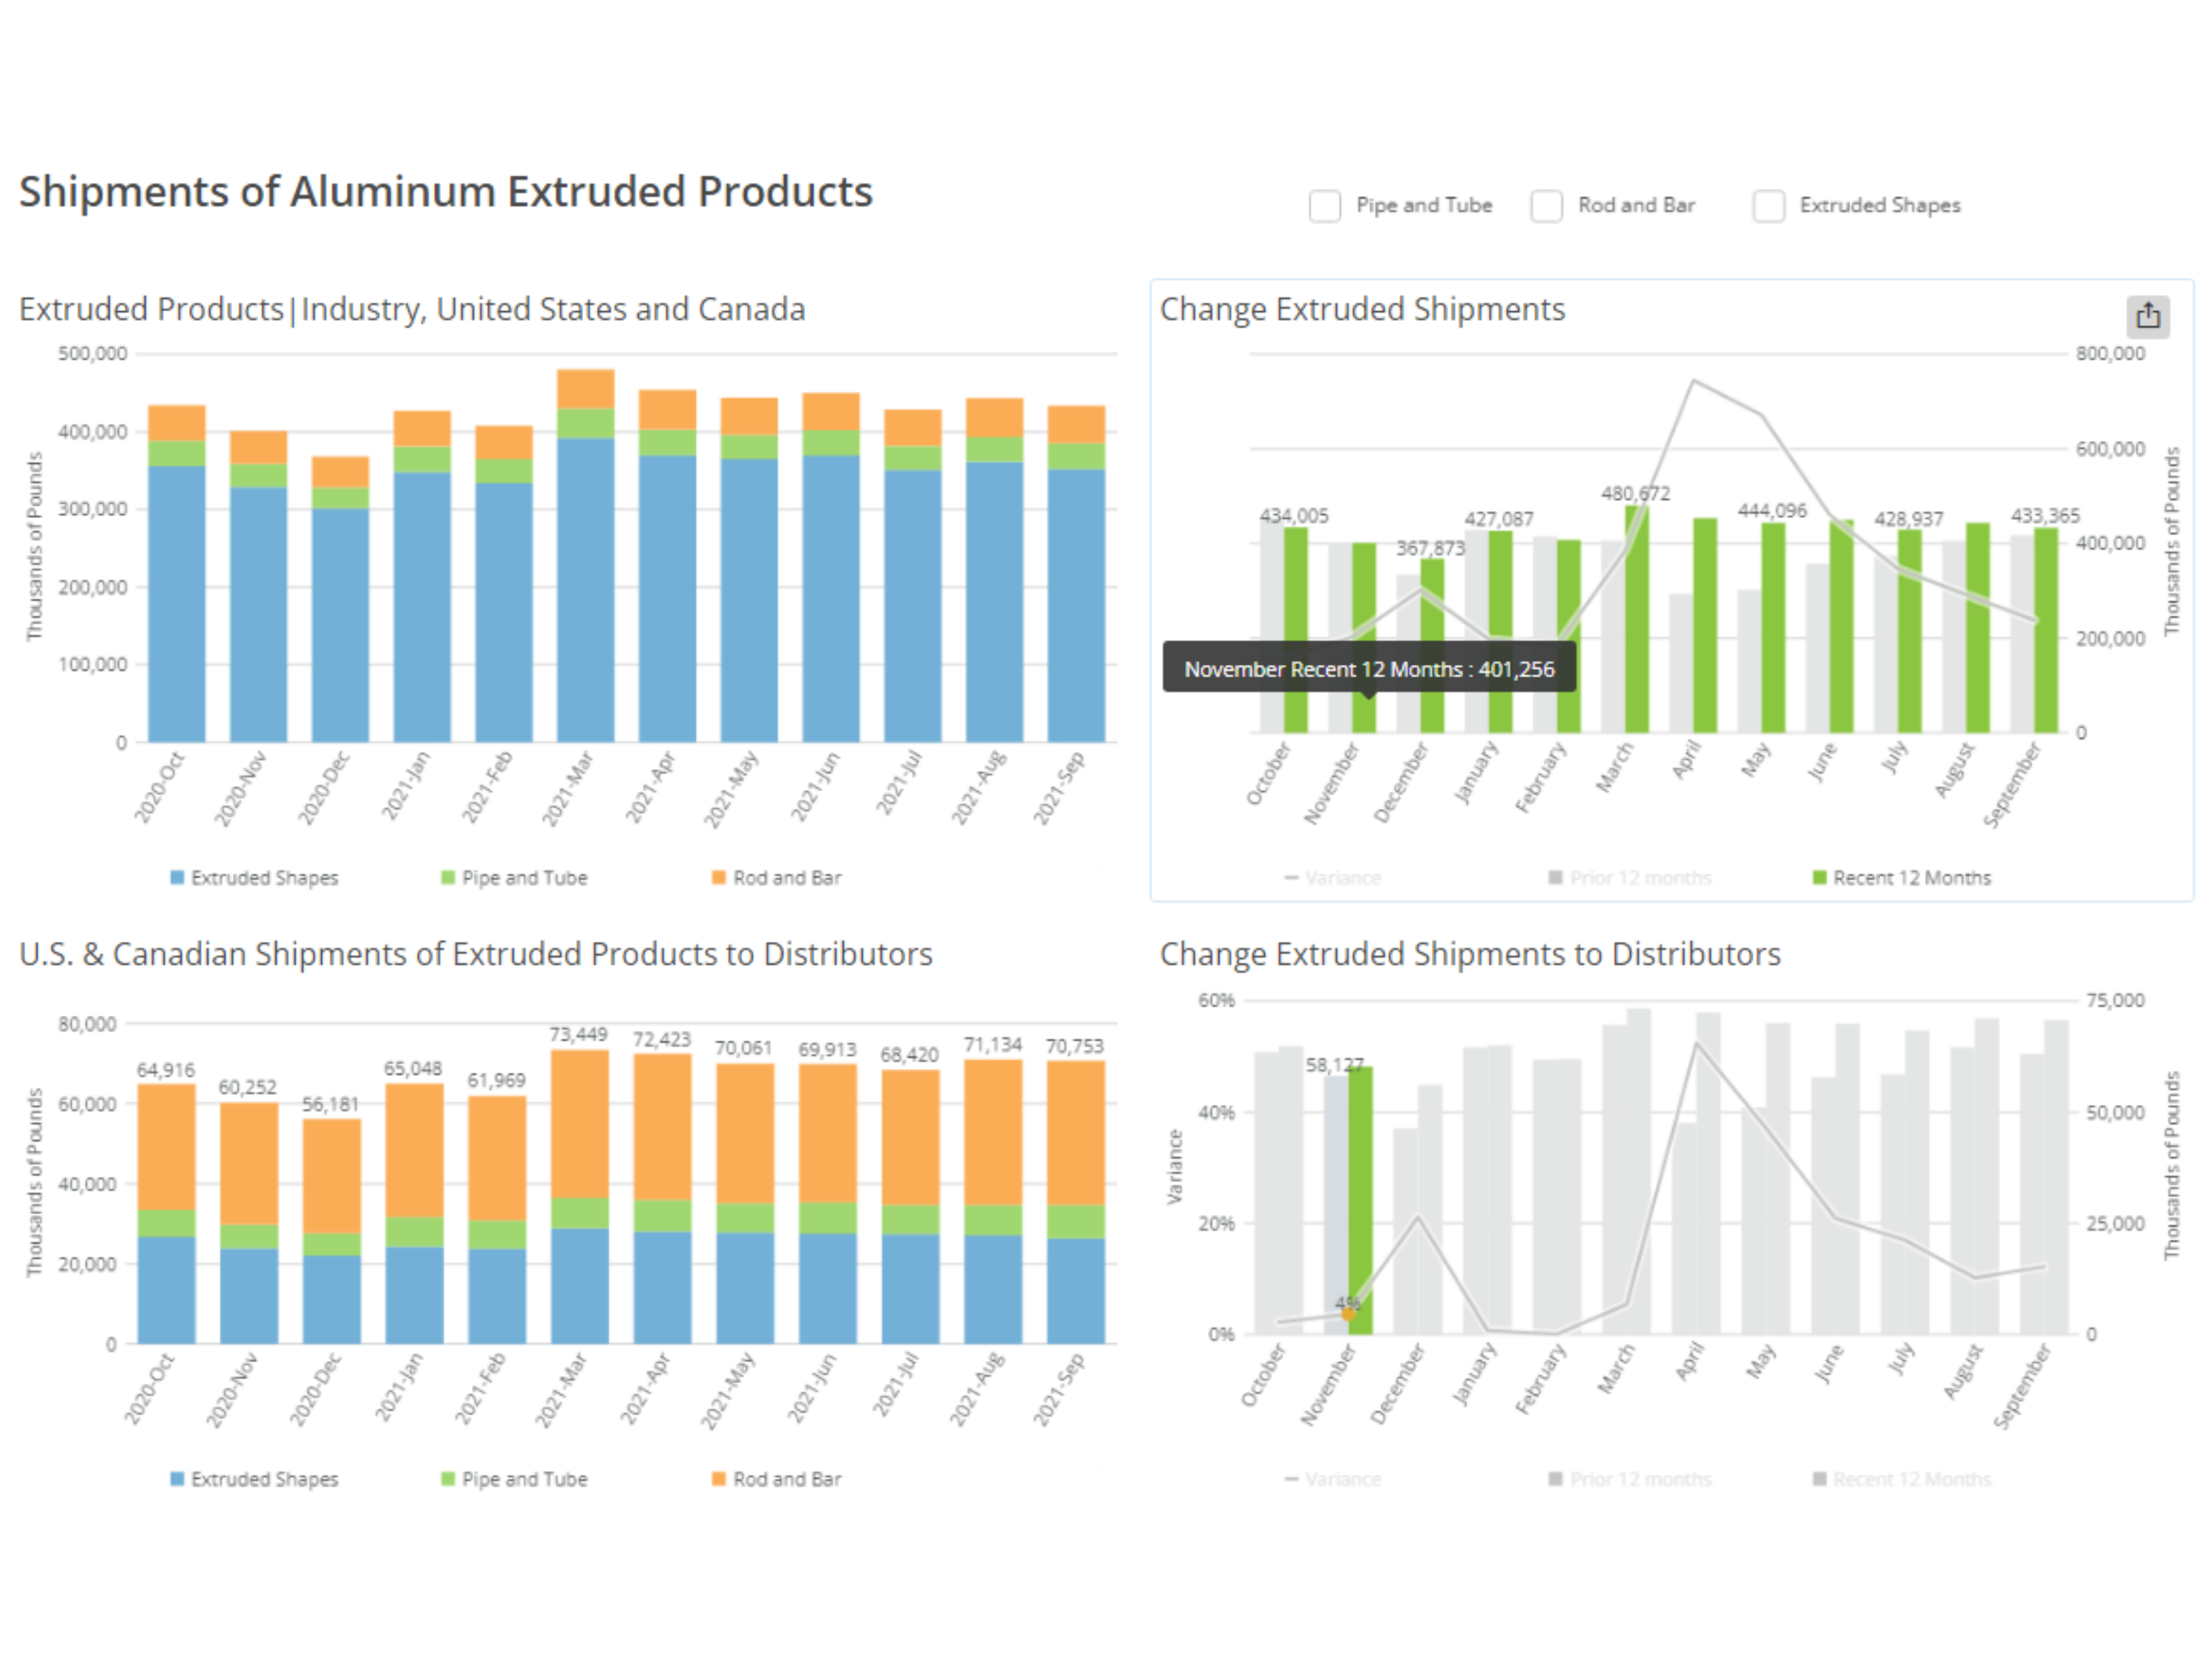Toggle Pipe and Tube legend in distributors chart

515,1478
